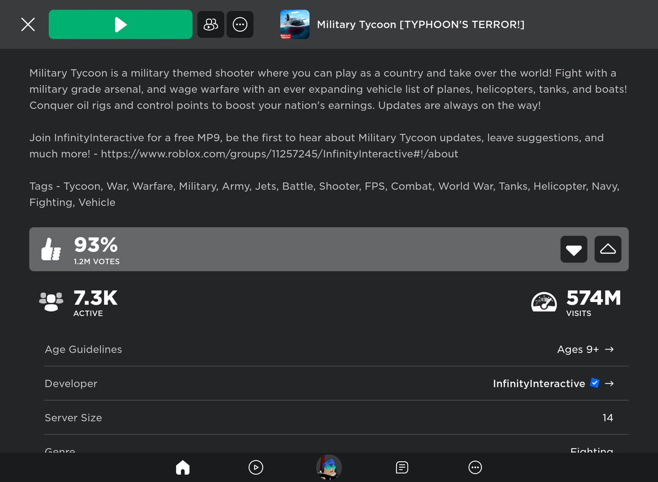Start the game with the green Play button
This screenshot has width=658, height=482.
pos(121,24)
